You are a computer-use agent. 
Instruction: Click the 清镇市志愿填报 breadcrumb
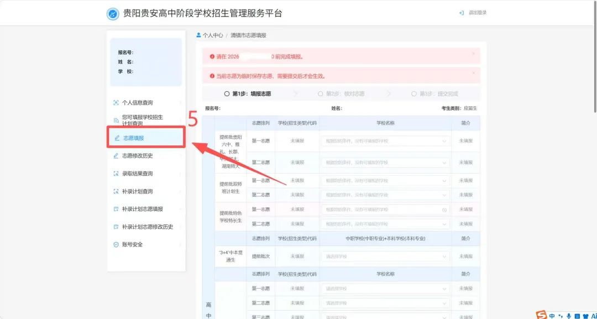[x=248, y=35]
